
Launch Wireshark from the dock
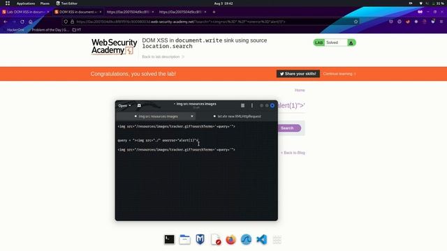point(247,239)
